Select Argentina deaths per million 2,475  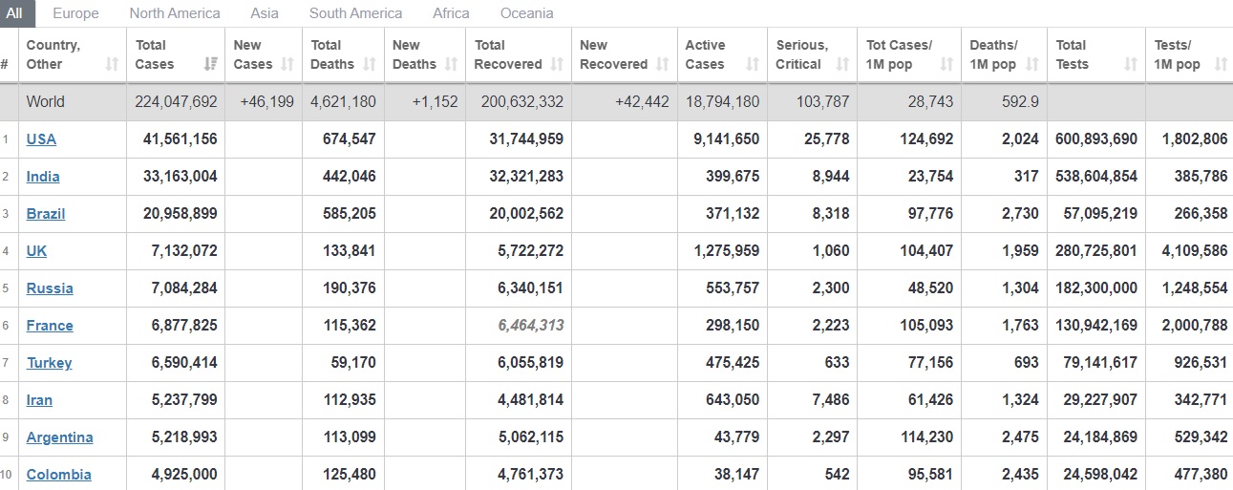pos(1020,437)
